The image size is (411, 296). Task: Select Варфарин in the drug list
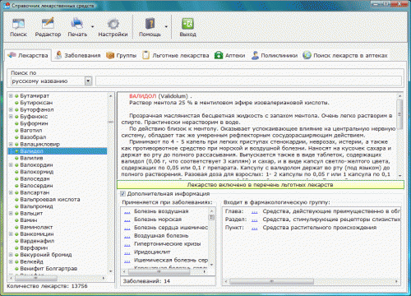[34, 247]
